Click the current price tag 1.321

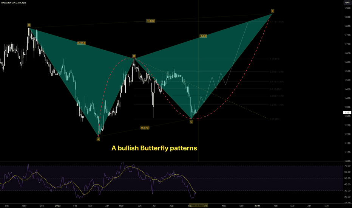[x=347, y=112]
